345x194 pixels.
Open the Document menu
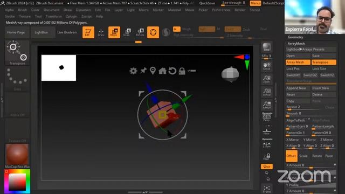coord(52,10)
